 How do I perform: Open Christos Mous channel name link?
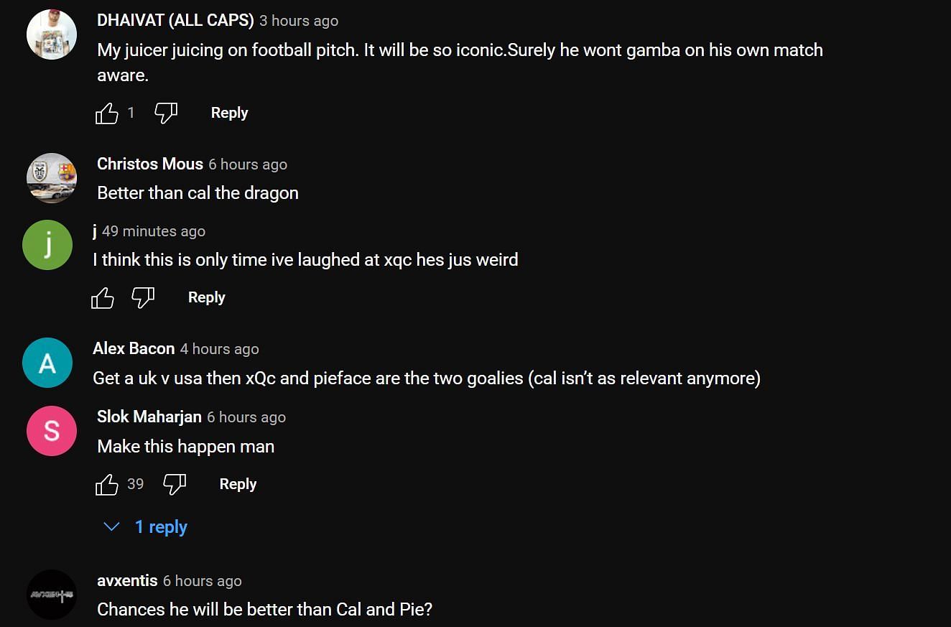coord(150,164)
